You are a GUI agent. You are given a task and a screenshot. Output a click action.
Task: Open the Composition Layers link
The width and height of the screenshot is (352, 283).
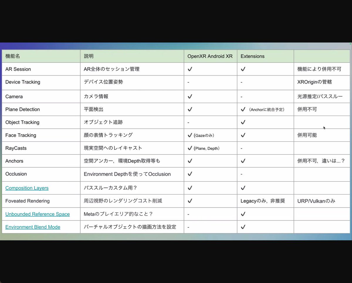(x=27, y=188)
